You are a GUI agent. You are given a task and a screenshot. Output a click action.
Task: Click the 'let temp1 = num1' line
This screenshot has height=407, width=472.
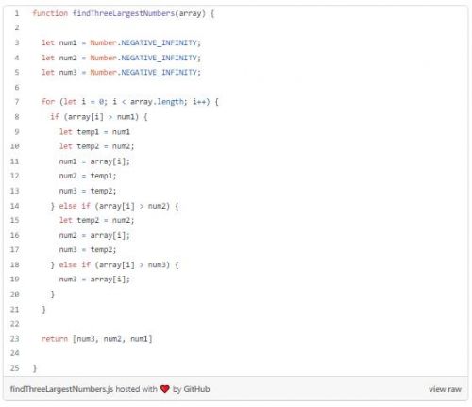click(x=94, y=132)
